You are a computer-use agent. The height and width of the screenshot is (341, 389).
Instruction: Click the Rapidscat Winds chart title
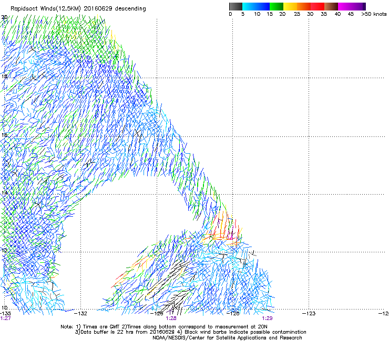coord(78,9)
